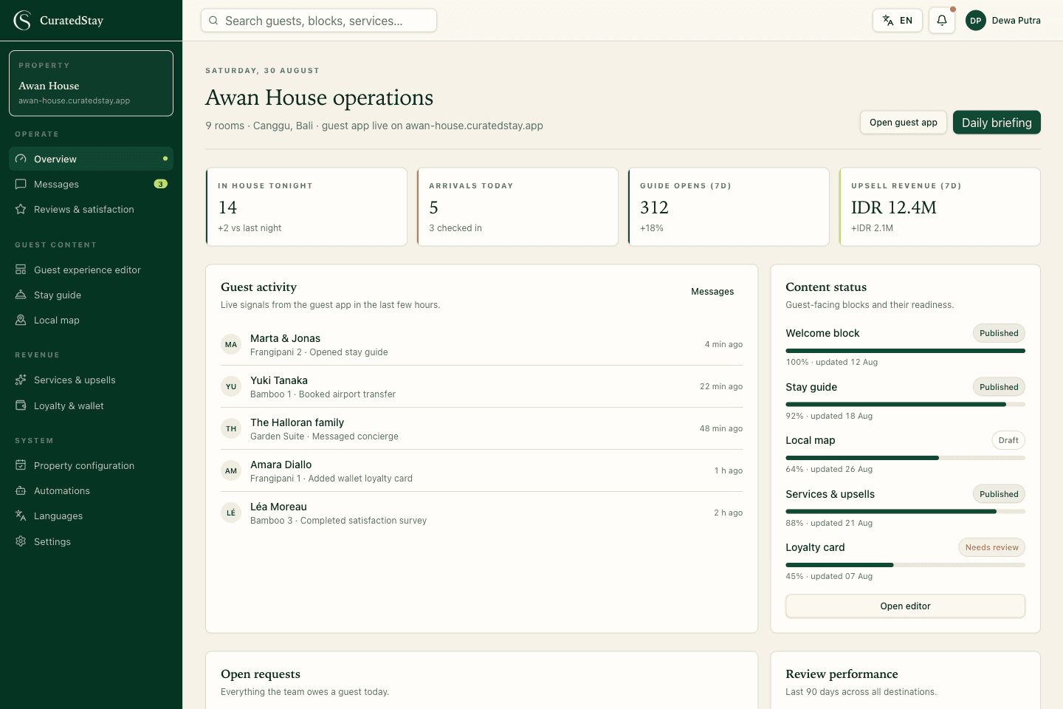Screen dimensions: 1063x709
Task: Click the DP user avatar
Action: point(976,21)
